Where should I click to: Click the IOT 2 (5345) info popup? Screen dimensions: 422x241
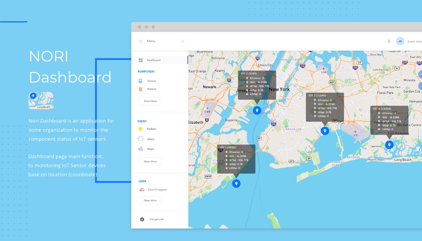(x=257, y=85)
